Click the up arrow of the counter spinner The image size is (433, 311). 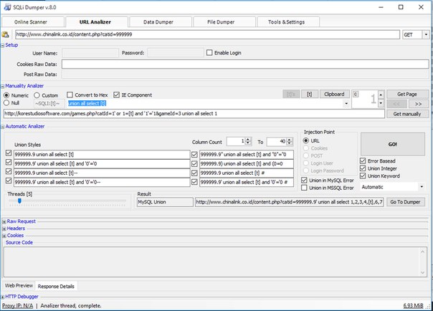pos(381,95)
